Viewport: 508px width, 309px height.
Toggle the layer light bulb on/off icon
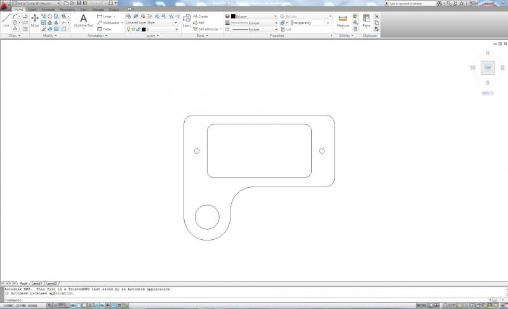point(128,29)
